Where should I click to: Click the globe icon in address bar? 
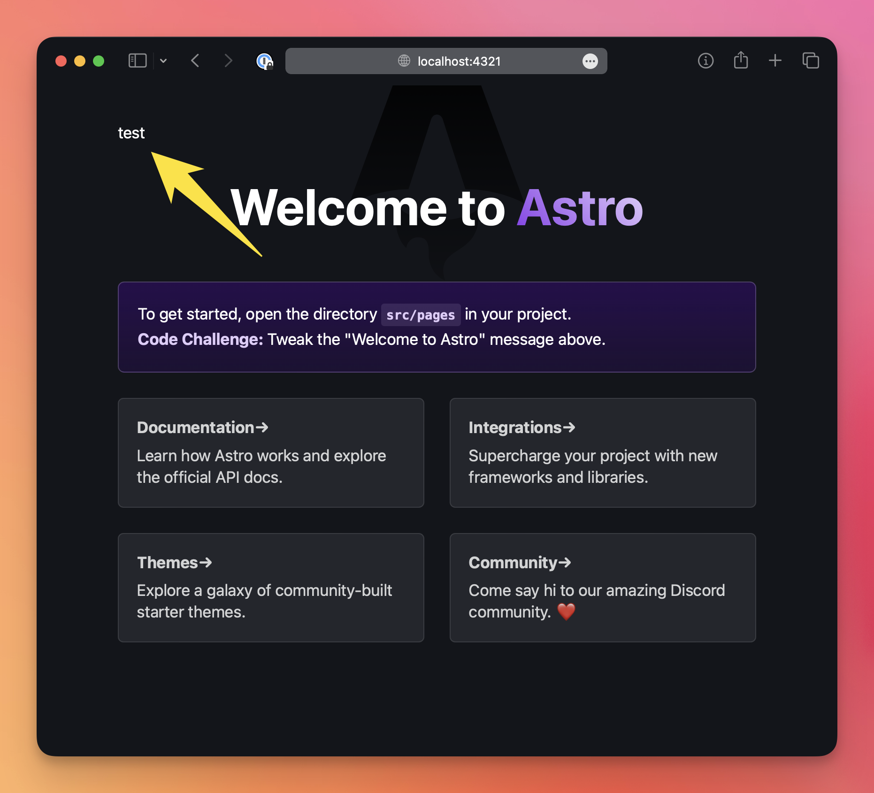click(404, 61)
